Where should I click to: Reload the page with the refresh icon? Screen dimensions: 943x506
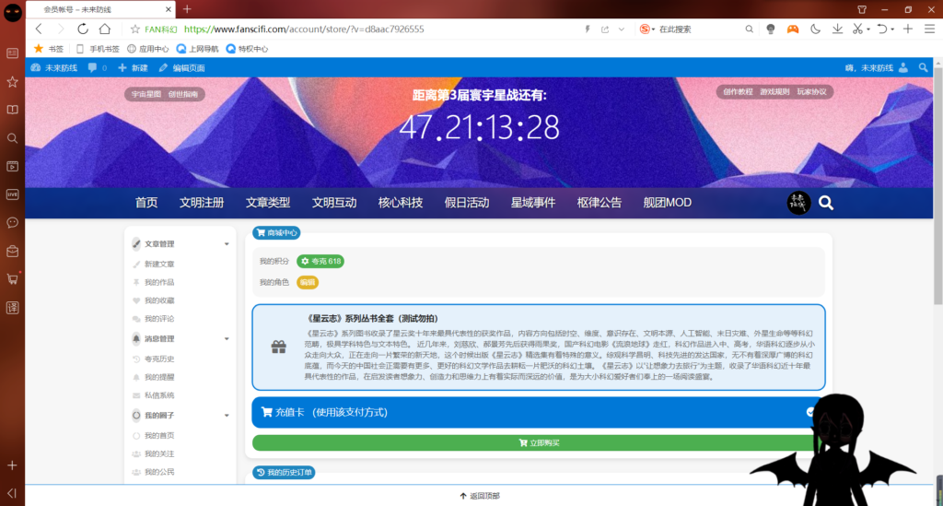click(x=82, y=29)
